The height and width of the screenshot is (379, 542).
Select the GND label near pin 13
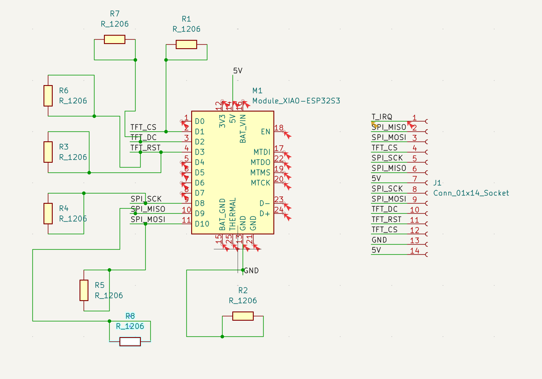click(251, 271)
